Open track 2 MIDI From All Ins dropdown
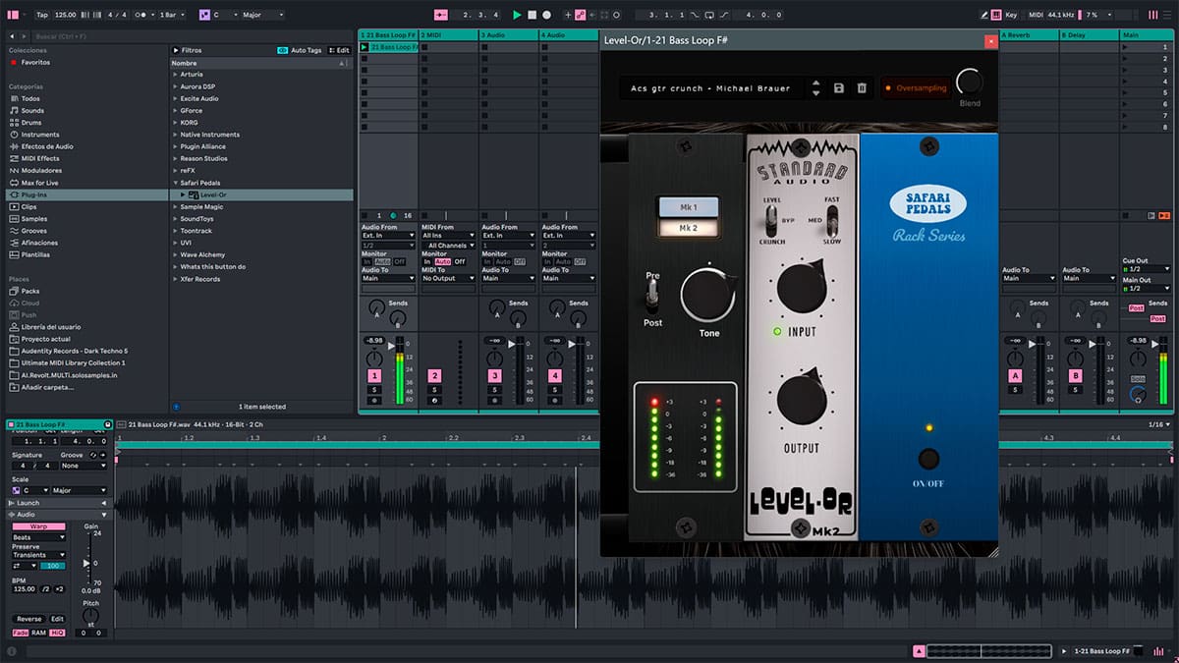Image resolution: width=1179 pixels, height=663 pixels. [x=449, y=236]
